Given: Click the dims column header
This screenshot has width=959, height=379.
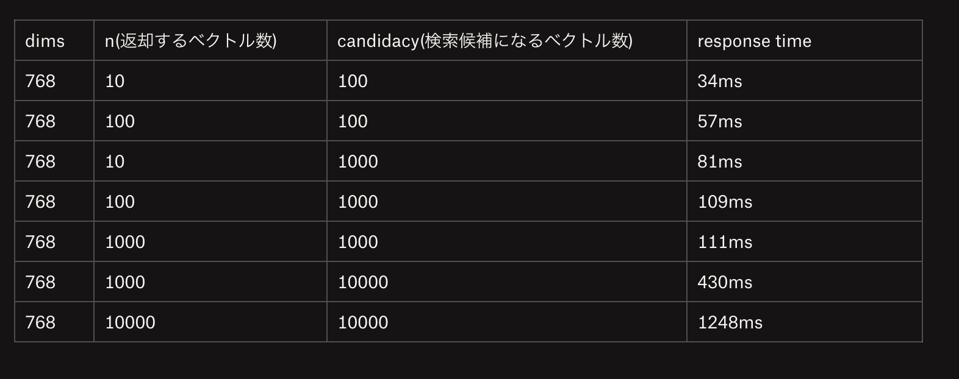Looking at the screenshot, I should tap(54, 41).
